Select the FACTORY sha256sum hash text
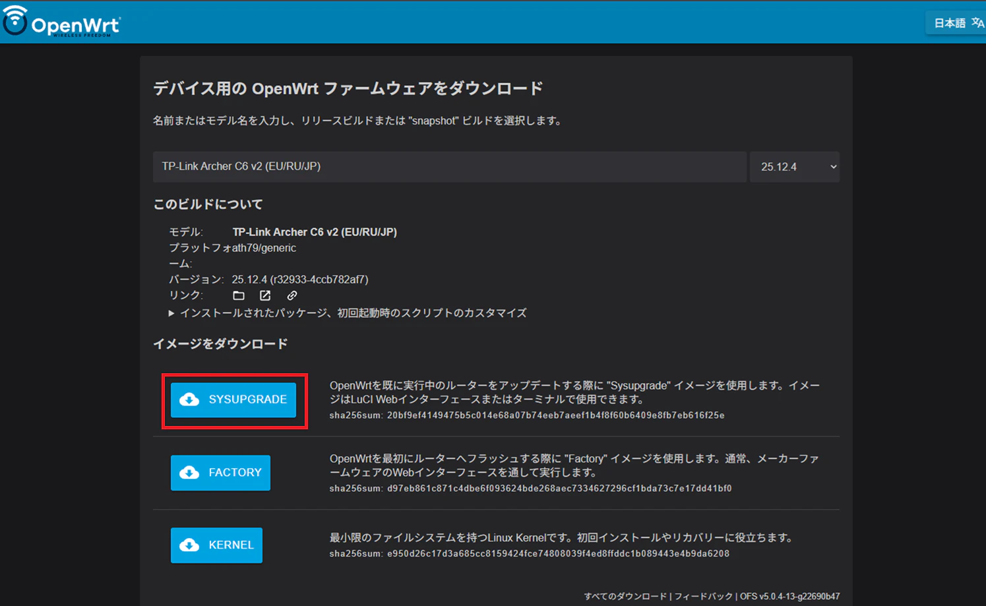986x606 pixels. pos(559,489)
